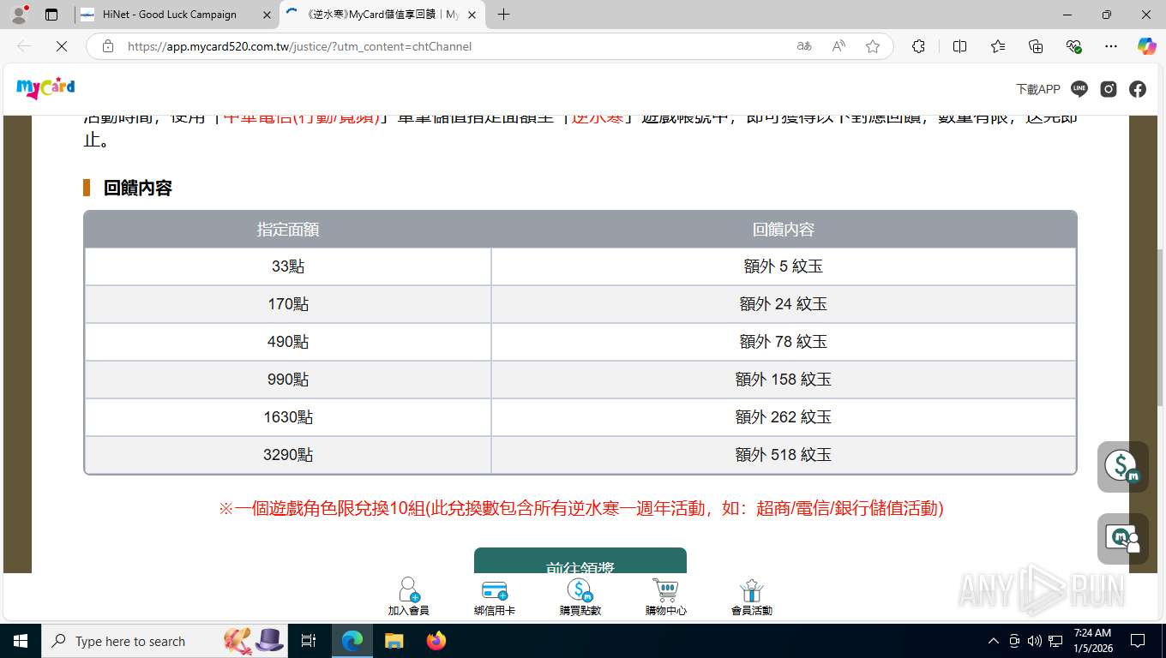Open the browser profile icon
Screen dimensions: 1166x658
tap(19, 15)
